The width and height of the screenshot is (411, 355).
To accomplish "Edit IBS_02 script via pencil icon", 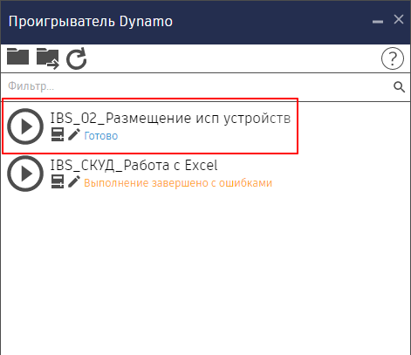I will (x=74, y=134).
